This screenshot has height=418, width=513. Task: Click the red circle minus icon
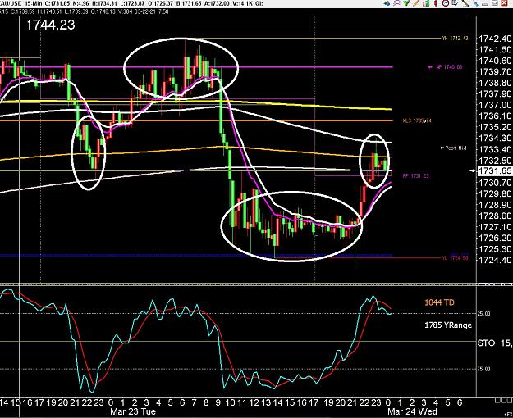pyautogui.click(x=446, y=3)
